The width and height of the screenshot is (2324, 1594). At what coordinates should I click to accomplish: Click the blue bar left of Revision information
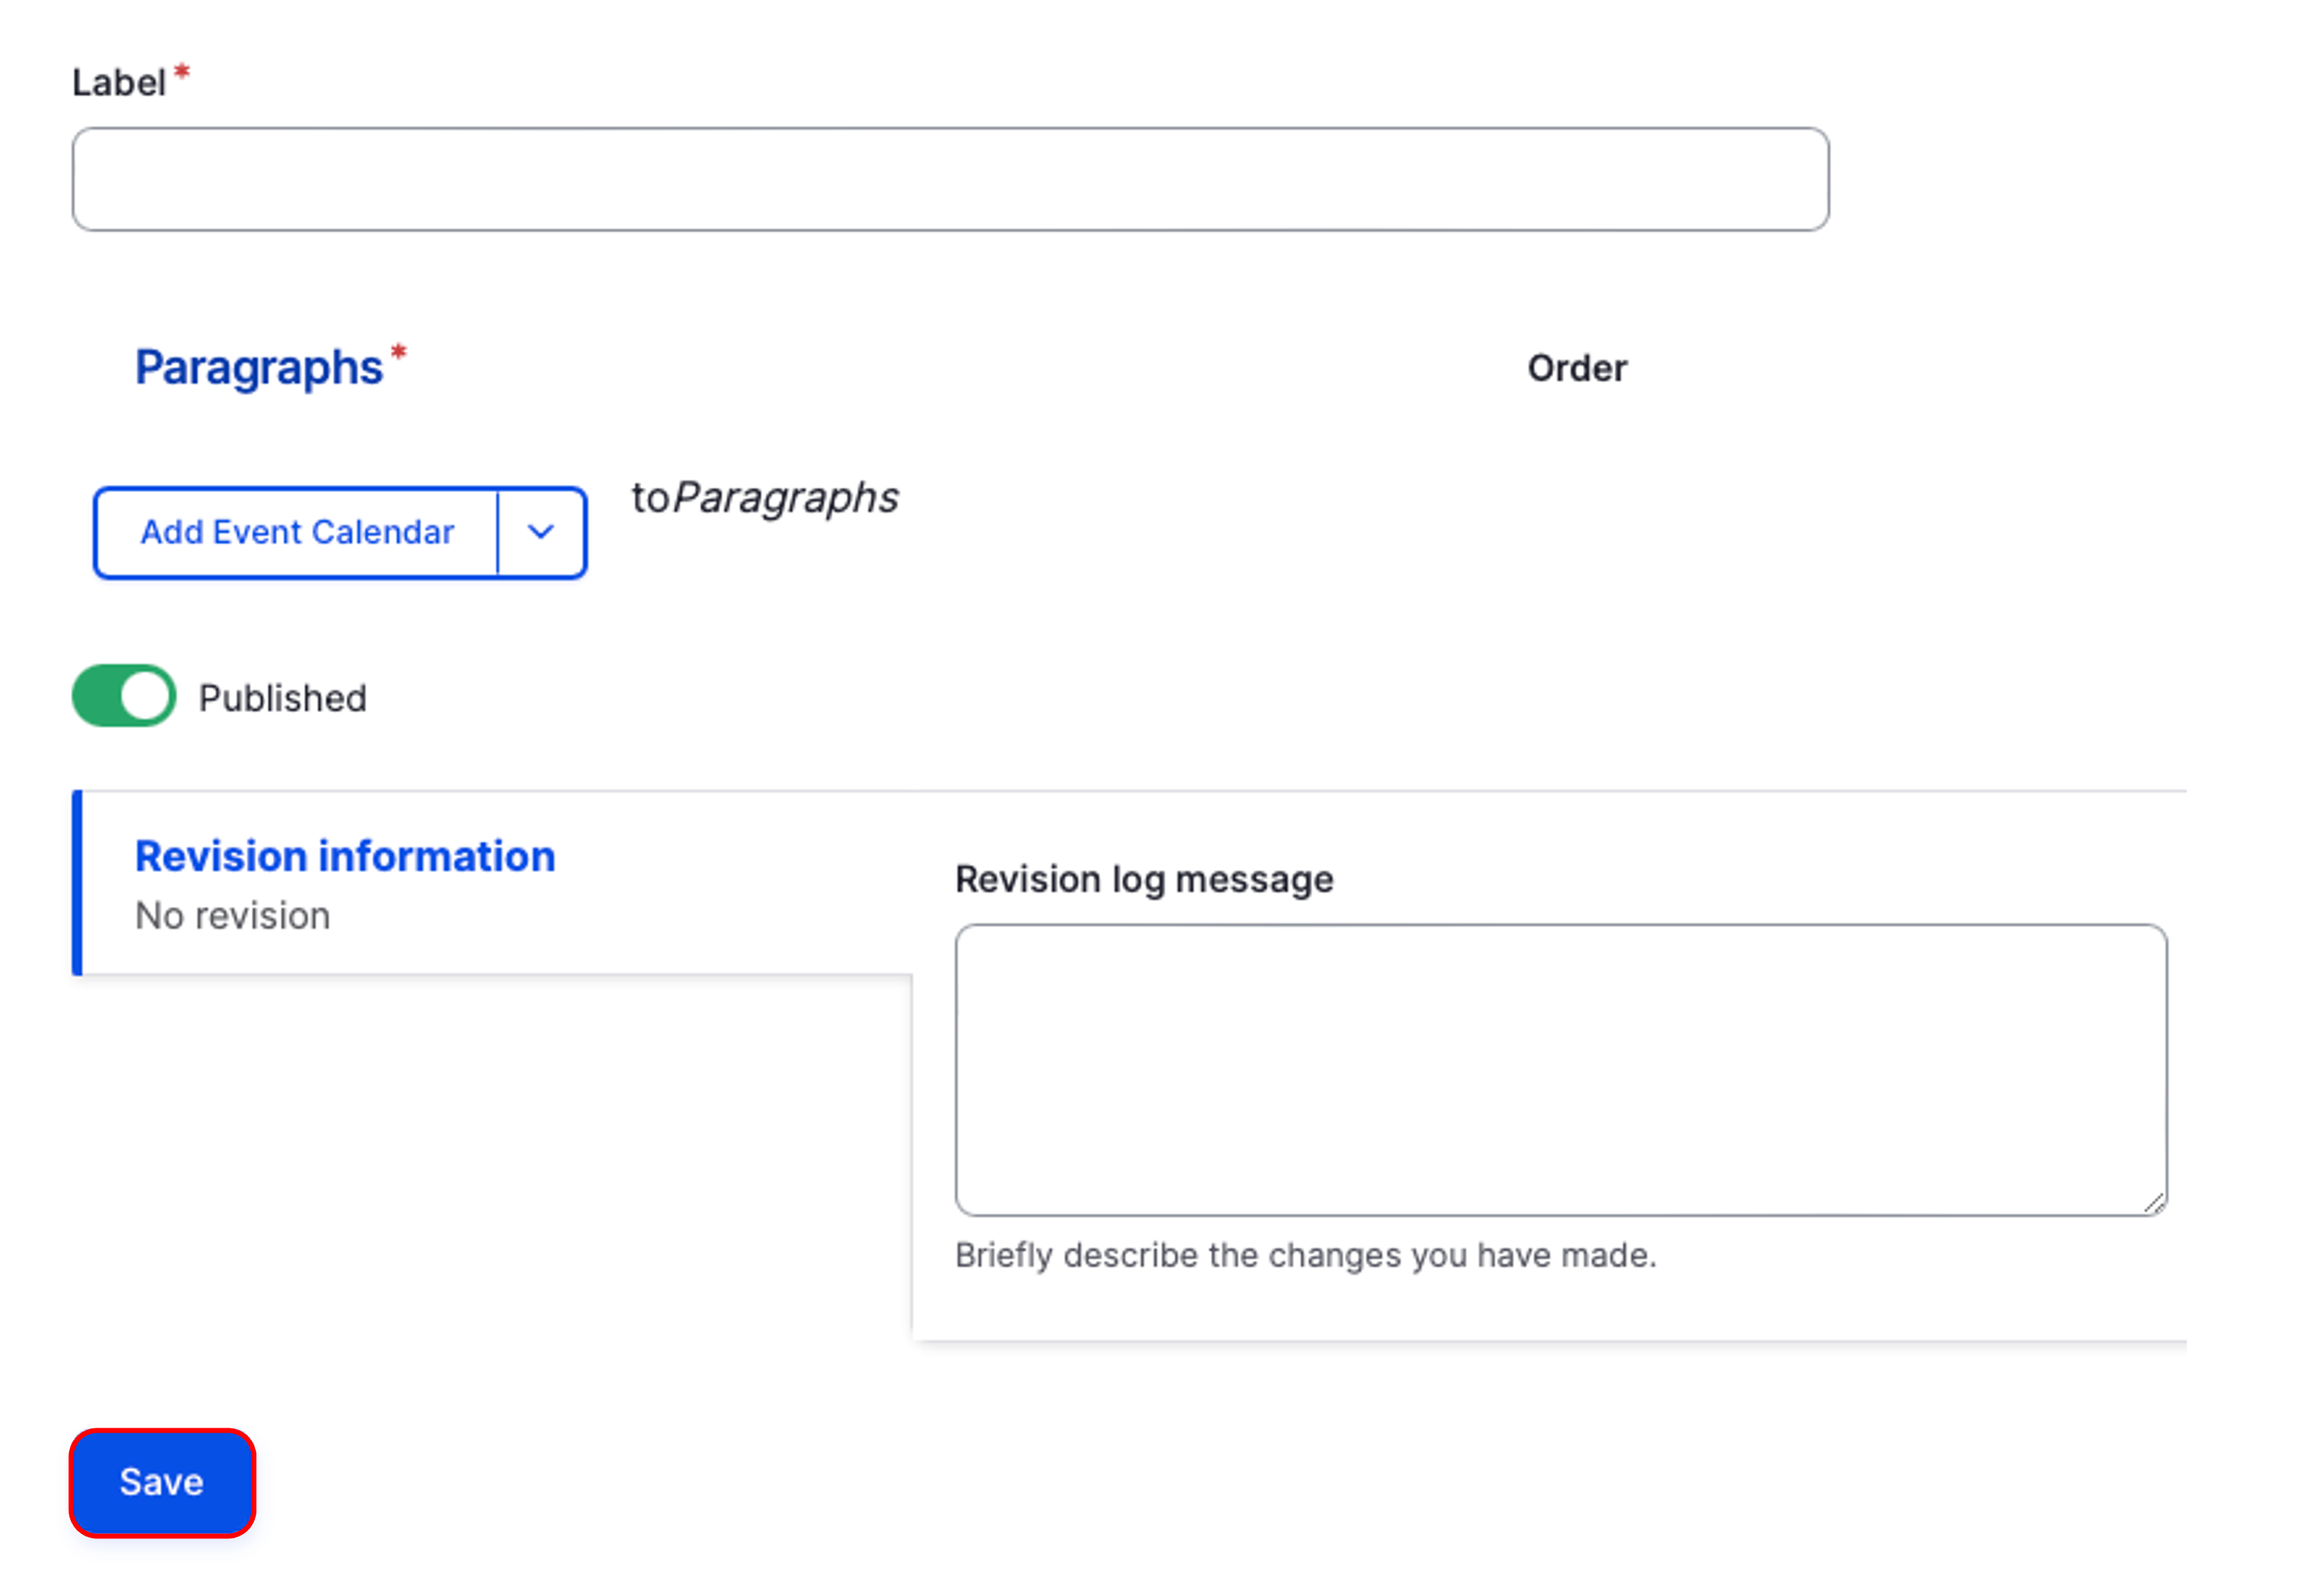[77, 882]
